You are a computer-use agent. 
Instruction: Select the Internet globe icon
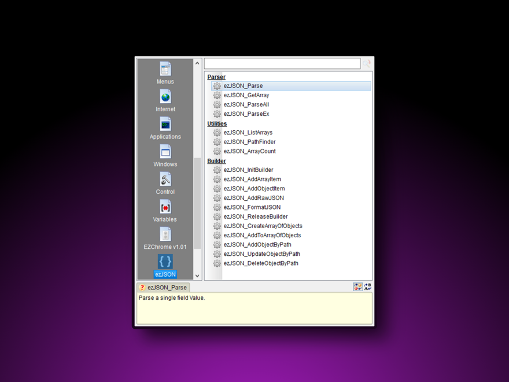165,97
